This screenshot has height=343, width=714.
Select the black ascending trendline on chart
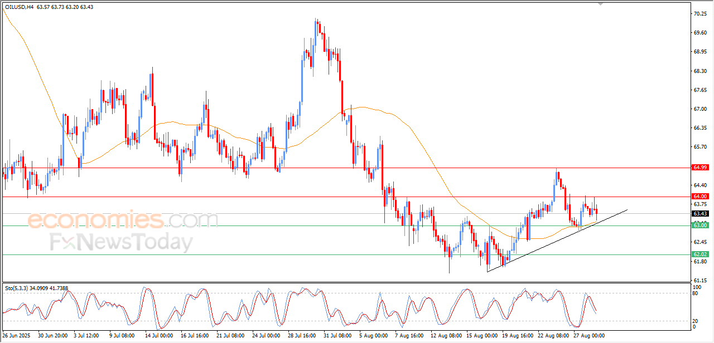click(558, 241)
